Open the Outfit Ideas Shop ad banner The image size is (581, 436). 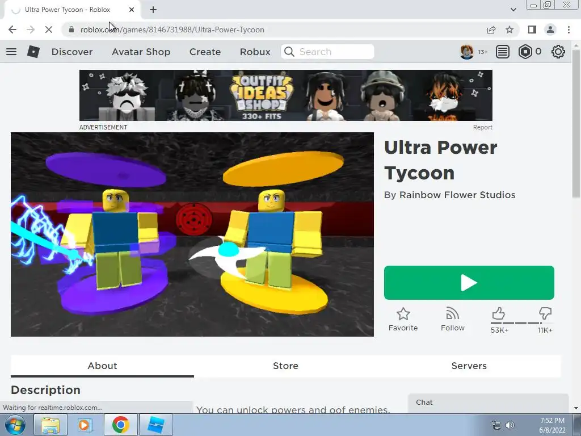point(286,95)
